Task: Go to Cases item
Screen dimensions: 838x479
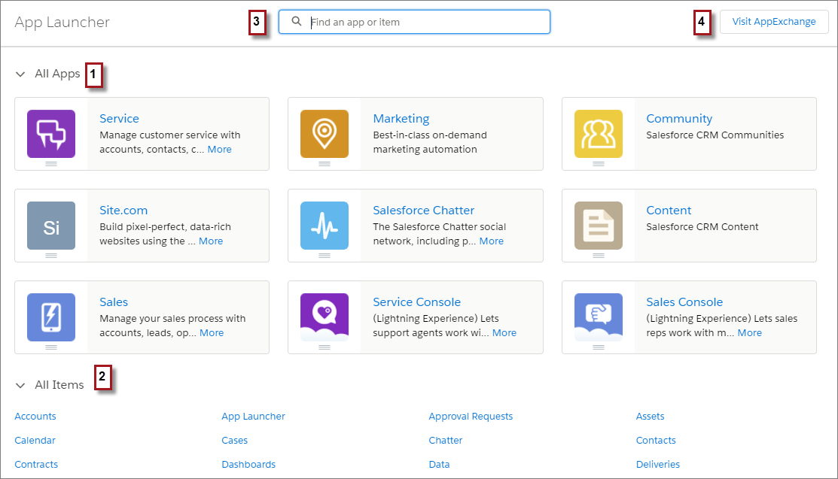Action: coord(235,441)
